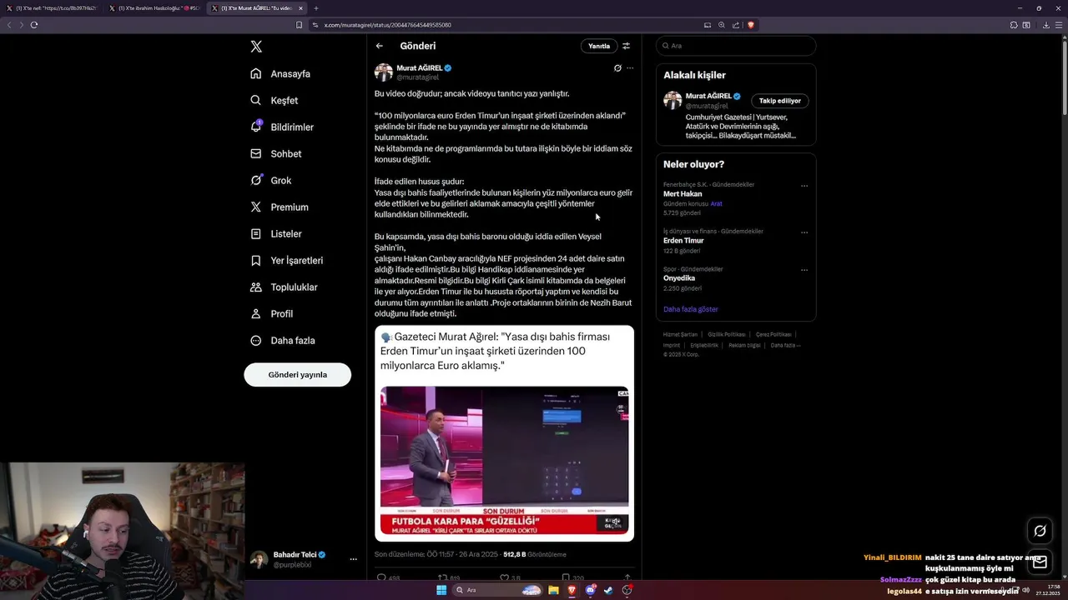Reload the page
The image size is (1068, 600).
(34, 25)
